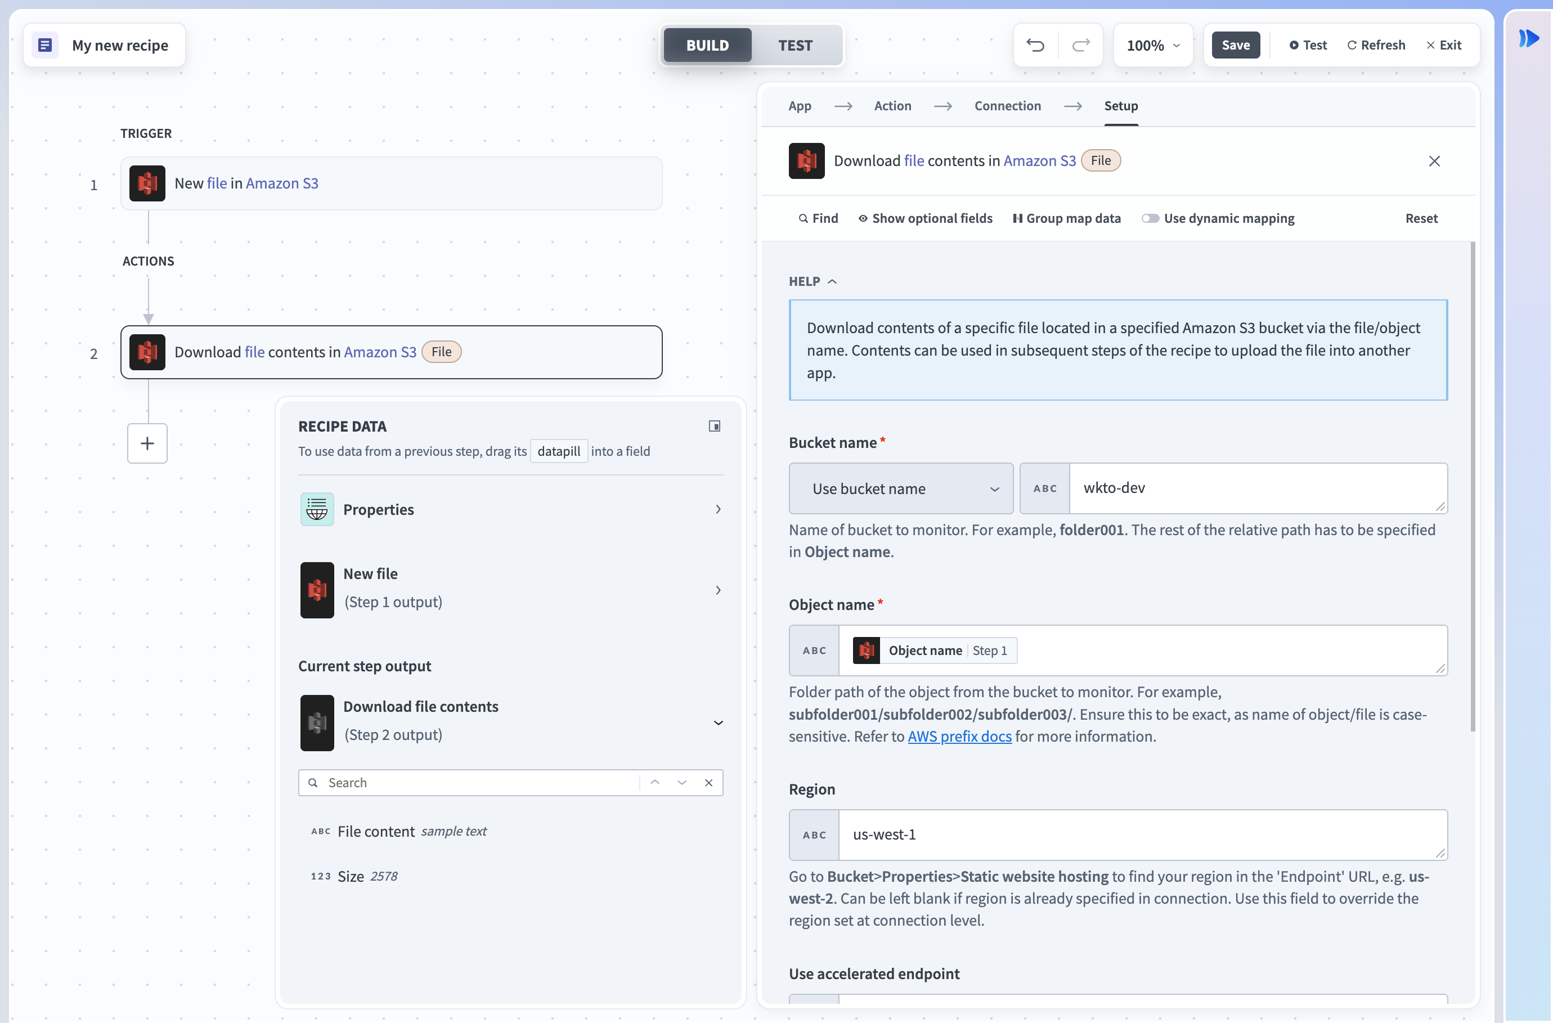Close the step setup panel with the X
This screenshot has width=1553, height=1023.
click(1434, 161)
